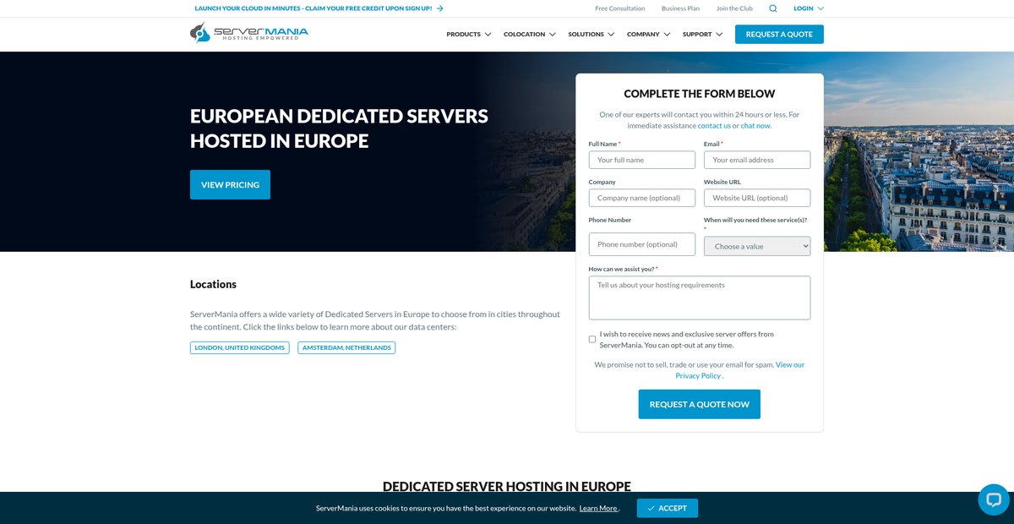Submit with Request a Quote Now button
This screenshot has height=524, width=1014.
[699, 404]
